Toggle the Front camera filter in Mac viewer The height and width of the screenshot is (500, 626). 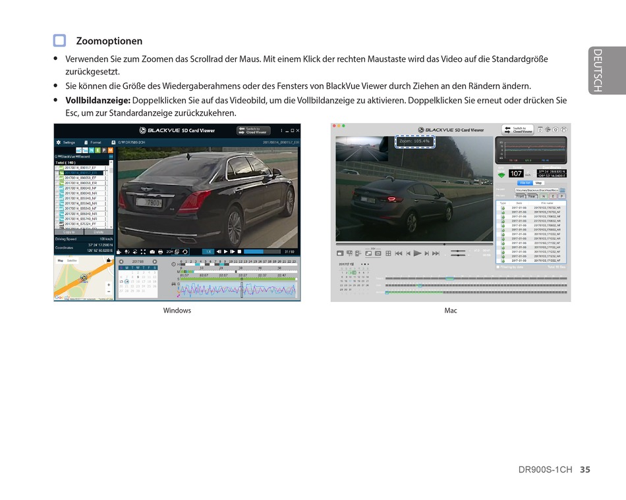[x=520, y=196]
